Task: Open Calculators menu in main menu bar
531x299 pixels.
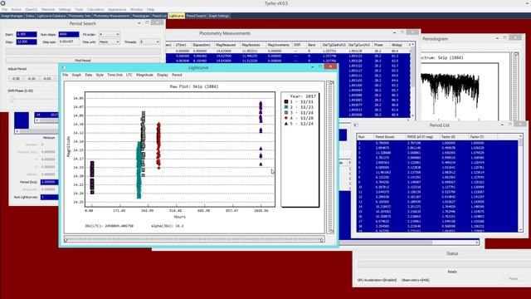Action: tap(95, 9)
